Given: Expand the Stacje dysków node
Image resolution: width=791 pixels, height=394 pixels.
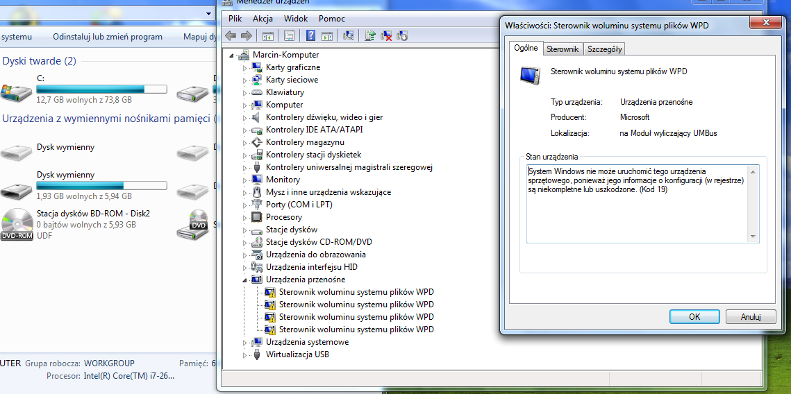Looking at the screenshot, I should point(244,230).
